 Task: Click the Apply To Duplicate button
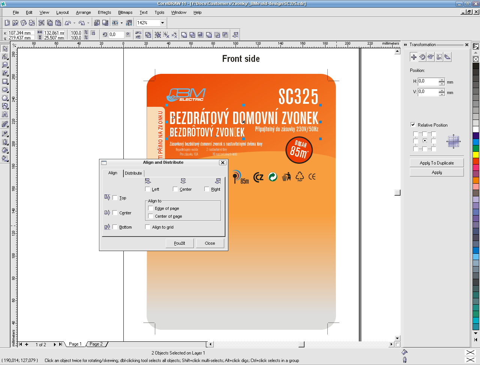pos(437,163)
